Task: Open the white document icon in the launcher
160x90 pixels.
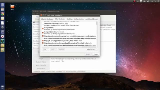Action: [x=2, y=23]
